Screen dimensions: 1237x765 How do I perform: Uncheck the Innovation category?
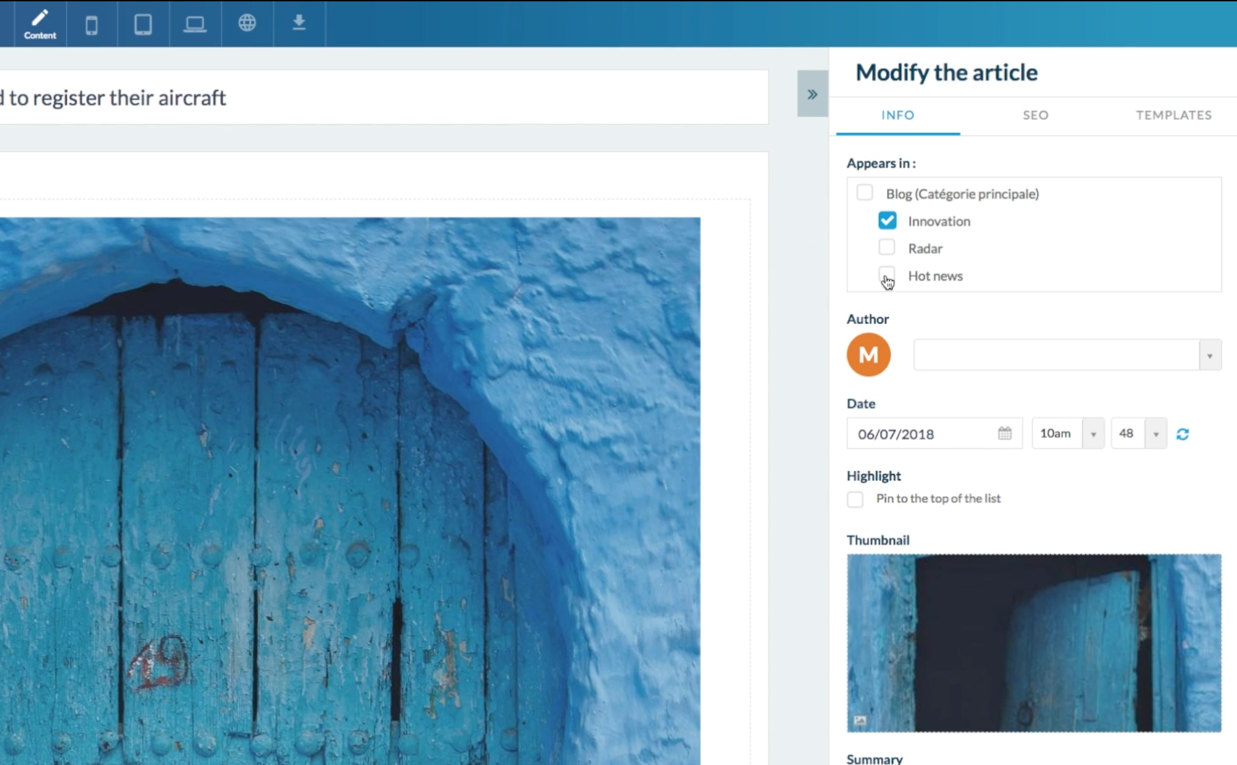[x=887, y=221]
